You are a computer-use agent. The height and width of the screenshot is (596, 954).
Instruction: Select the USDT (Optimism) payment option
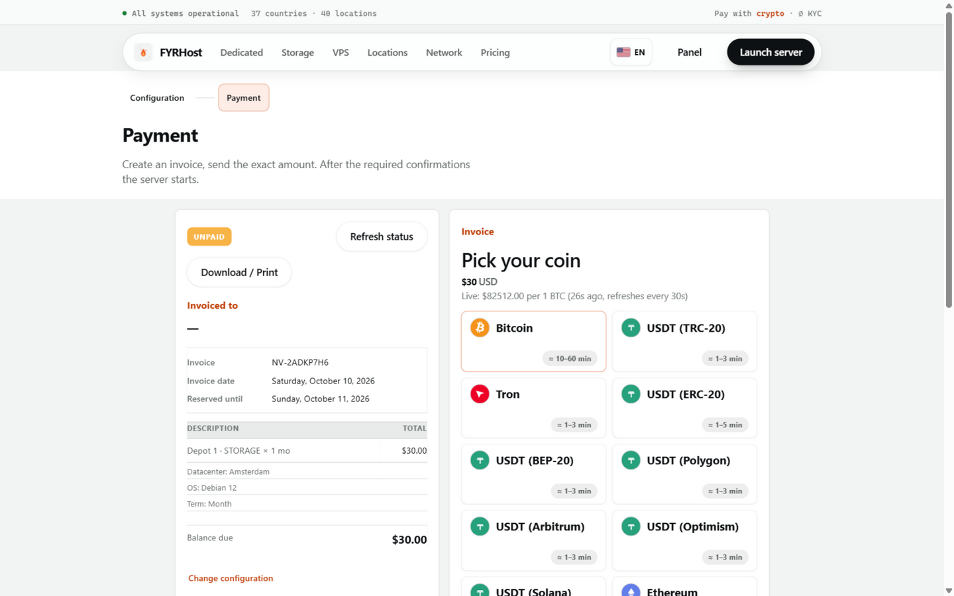[684, 540]
